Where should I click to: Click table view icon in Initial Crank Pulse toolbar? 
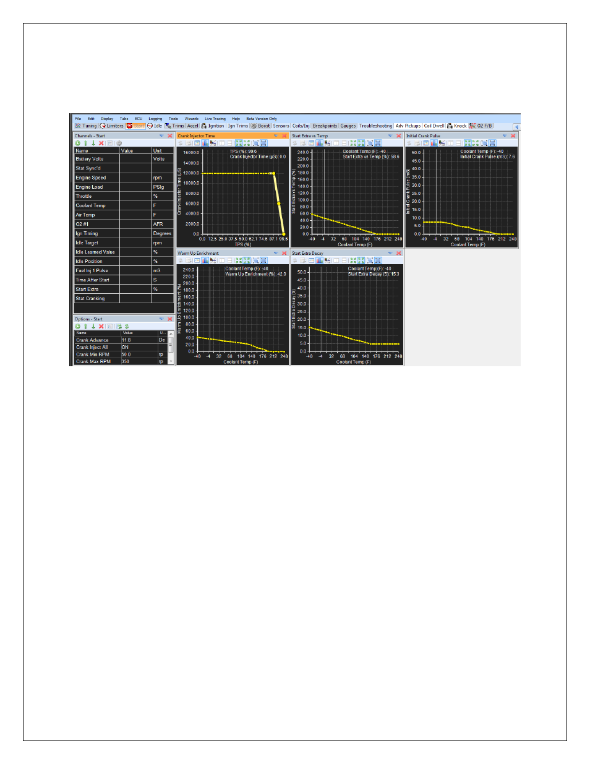426,143
